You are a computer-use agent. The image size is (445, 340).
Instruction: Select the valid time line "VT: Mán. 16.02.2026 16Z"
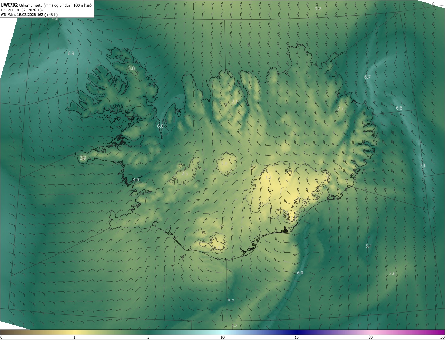point(22,15)
